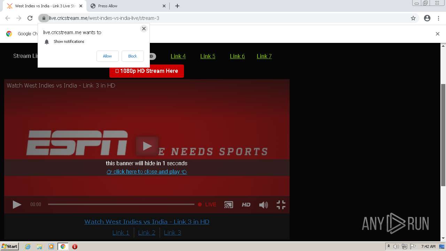Open the Windows Start menu
The width and height of the screenshot is (446, 251).
(x=10, y=246)
